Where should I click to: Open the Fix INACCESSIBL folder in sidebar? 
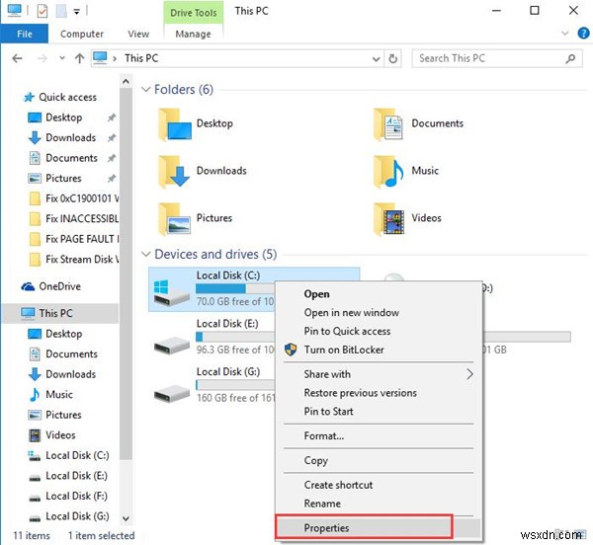point(74,218)
